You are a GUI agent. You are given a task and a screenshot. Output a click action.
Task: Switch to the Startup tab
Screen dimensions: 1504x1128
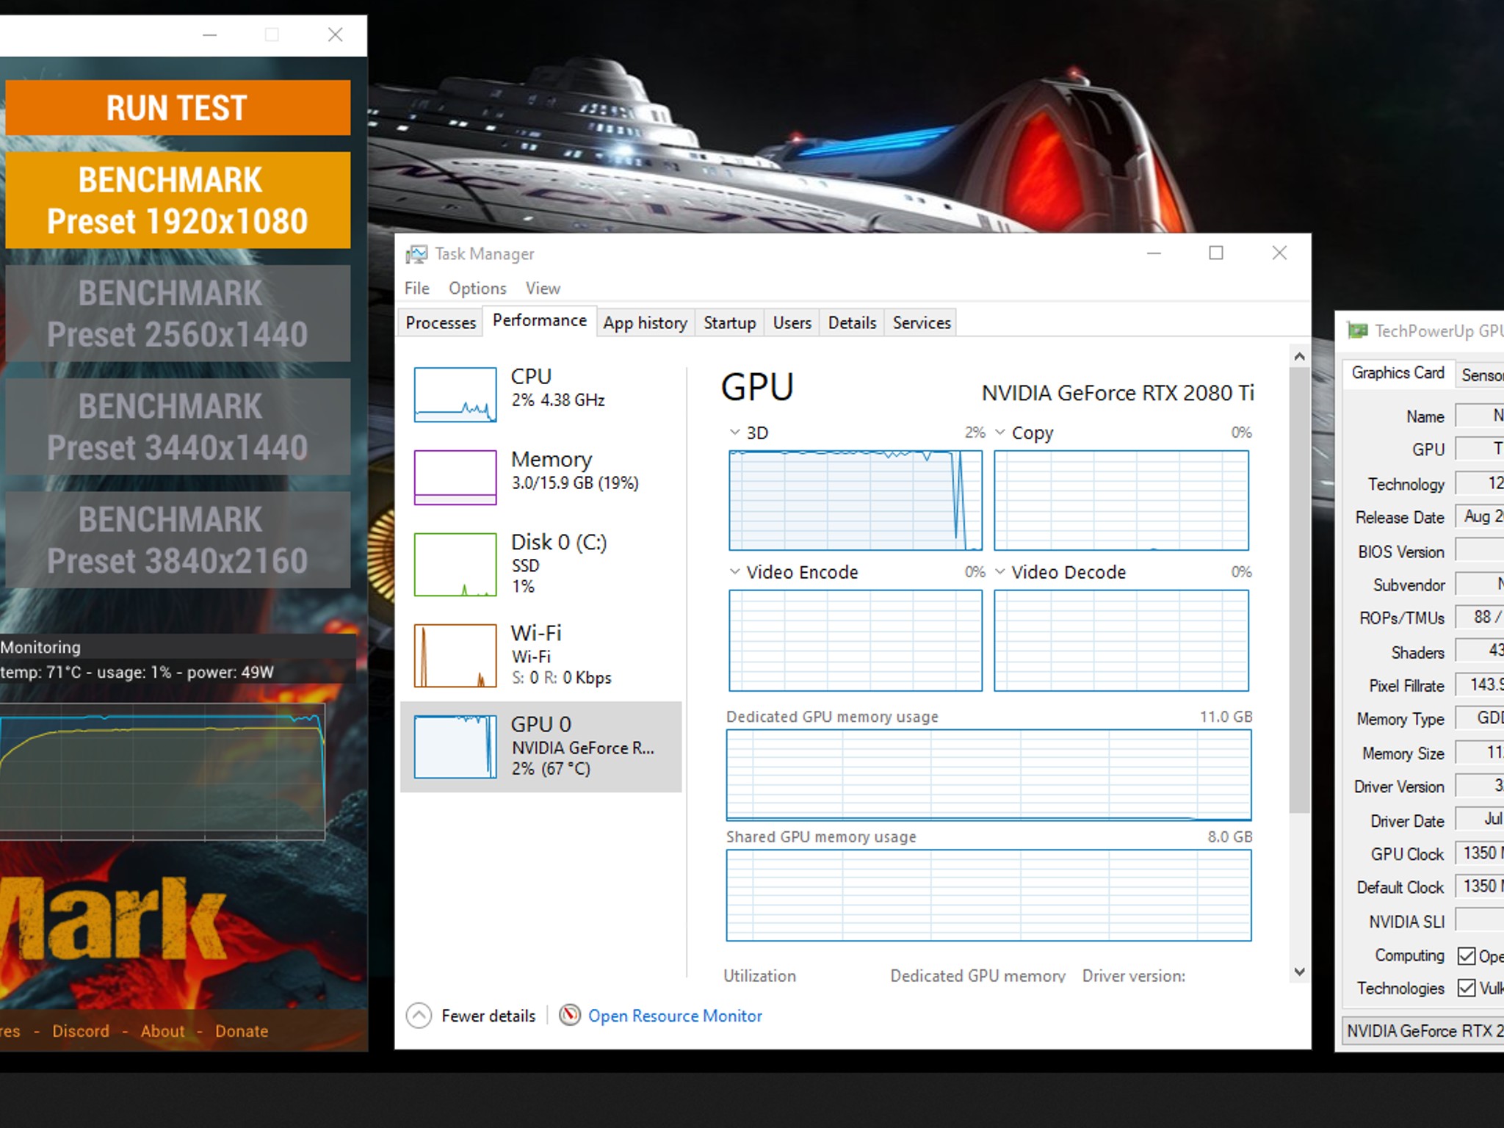point(729,322)
